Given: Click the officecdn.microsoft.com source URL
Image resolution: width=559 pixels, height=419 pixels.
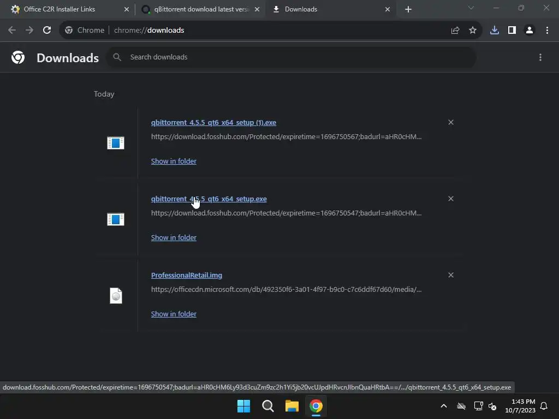Looking at the screenshot, I should 286,289.
